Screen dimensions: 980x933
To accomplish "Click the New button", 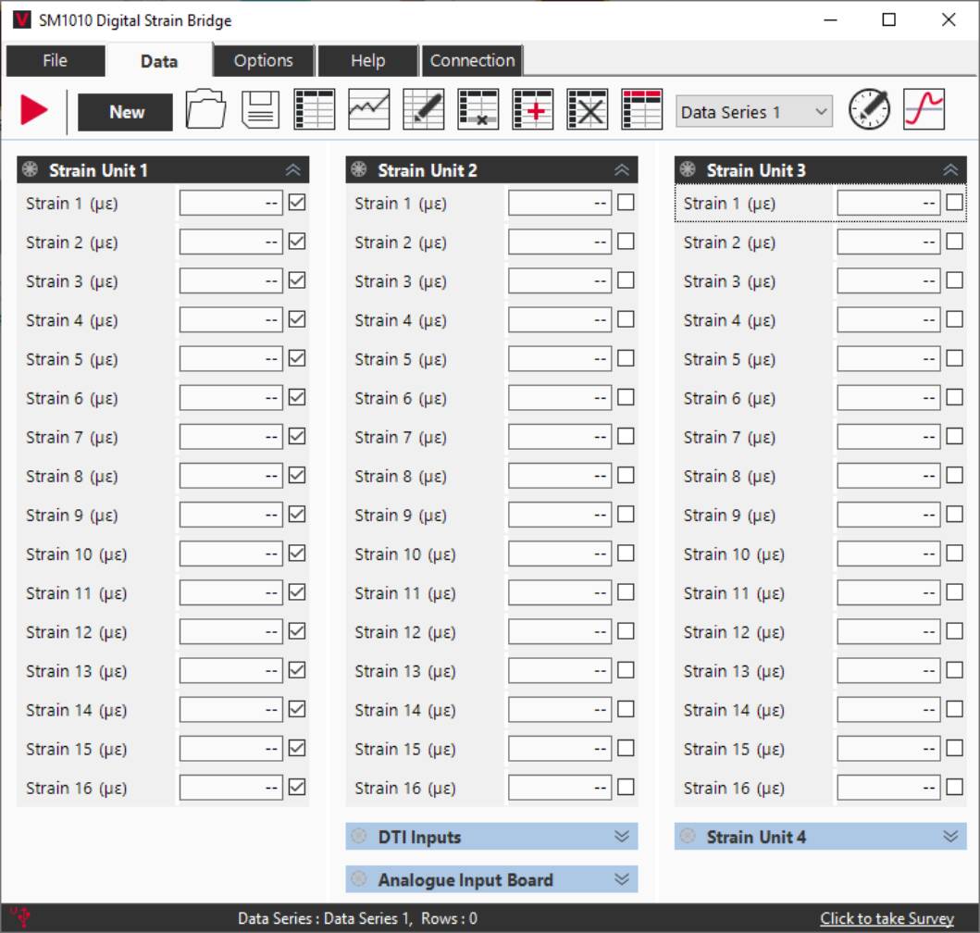I will (x=126, y=112).
